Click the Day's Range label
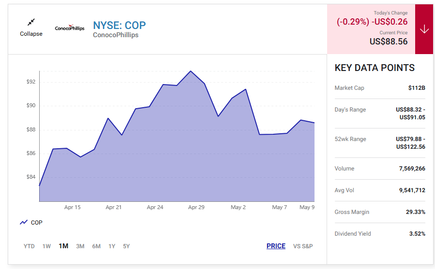435x269 pixels. (x=350, y=110)
